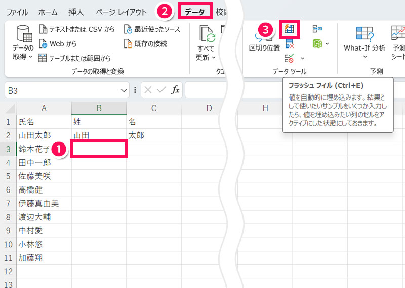Click cell containing 伊藤真由美

click(x=44, y=204)
